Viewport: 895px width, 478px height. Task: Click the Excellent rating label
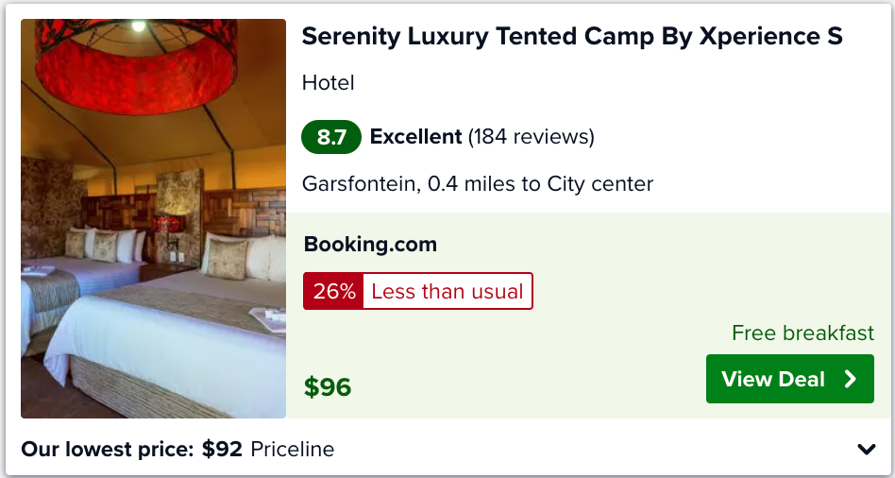pyautogui.click(x=415, y=137)
